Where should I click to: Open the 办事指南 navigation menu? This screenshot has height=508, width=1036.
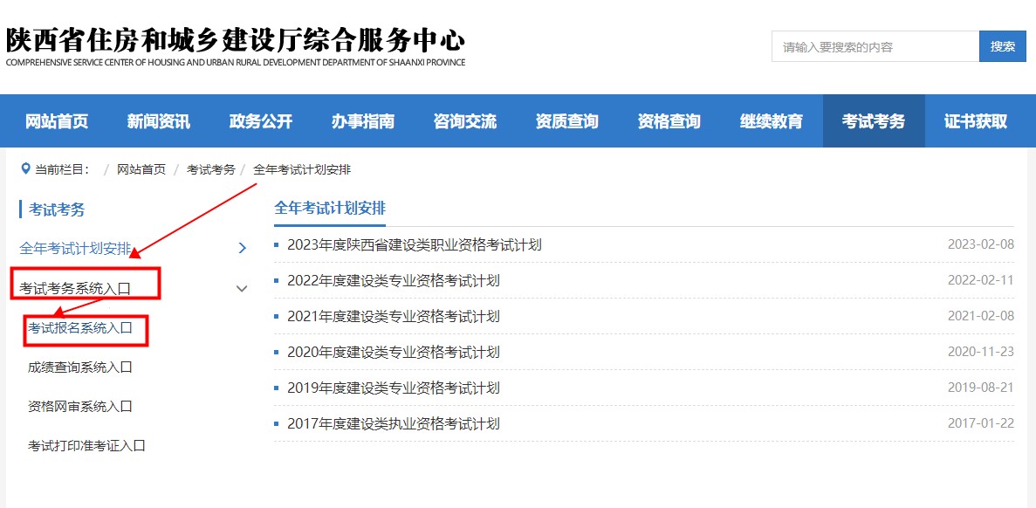click(361, 120)
